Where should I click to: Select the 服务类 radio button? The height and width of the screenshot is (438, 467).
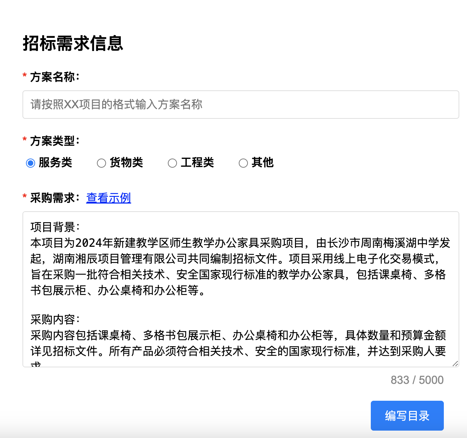click(x=31, y=163)
